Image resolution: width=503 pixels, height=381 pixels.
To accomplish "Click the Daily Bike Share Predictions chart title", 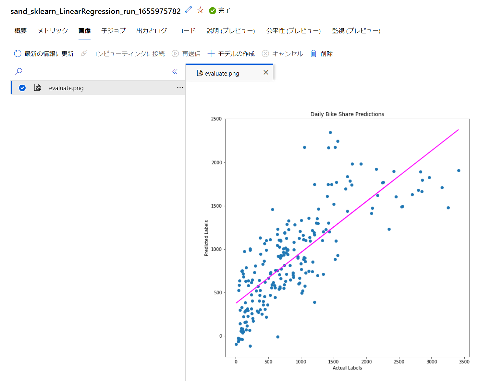I will [x=347, y=114].
